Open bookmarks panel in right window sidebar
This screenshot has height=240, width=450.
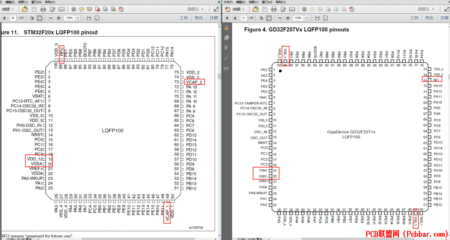pyautogui.click(x=226, y=47)
